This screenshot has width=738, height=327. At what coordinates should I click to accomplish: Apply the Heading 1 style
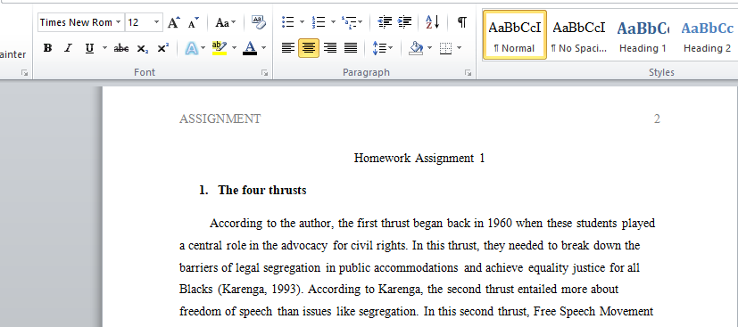pyautogui.click(x=643, y=35)
